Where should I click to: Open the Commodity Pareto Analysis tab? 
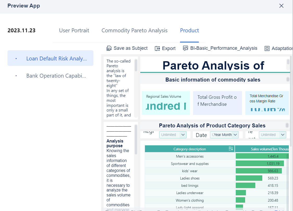[135, 30]
